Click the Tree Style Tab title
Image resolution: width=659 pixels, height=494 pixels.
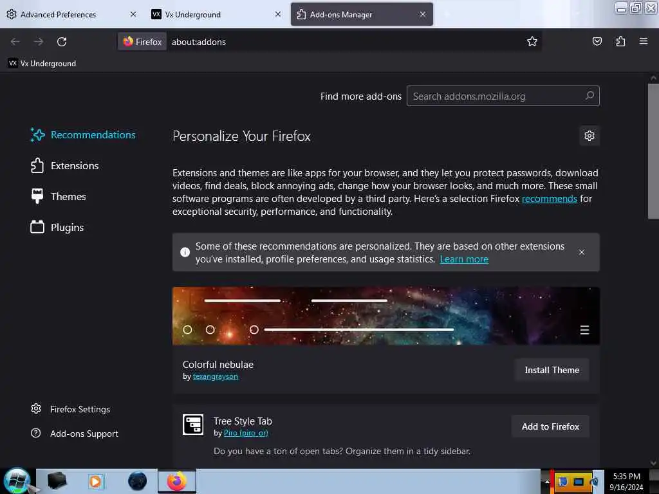pyautogui.click(x=243, y=421)
